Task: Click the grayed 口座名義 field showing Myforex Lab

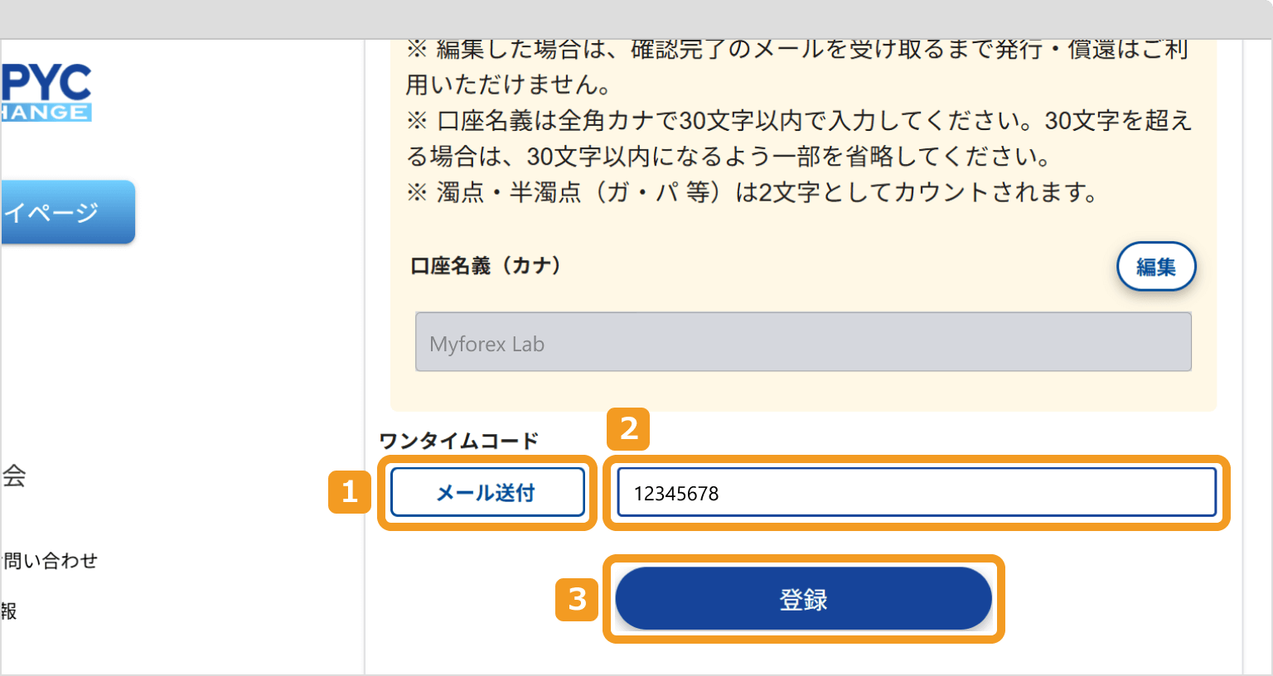Action: click(x=802, y=341)
